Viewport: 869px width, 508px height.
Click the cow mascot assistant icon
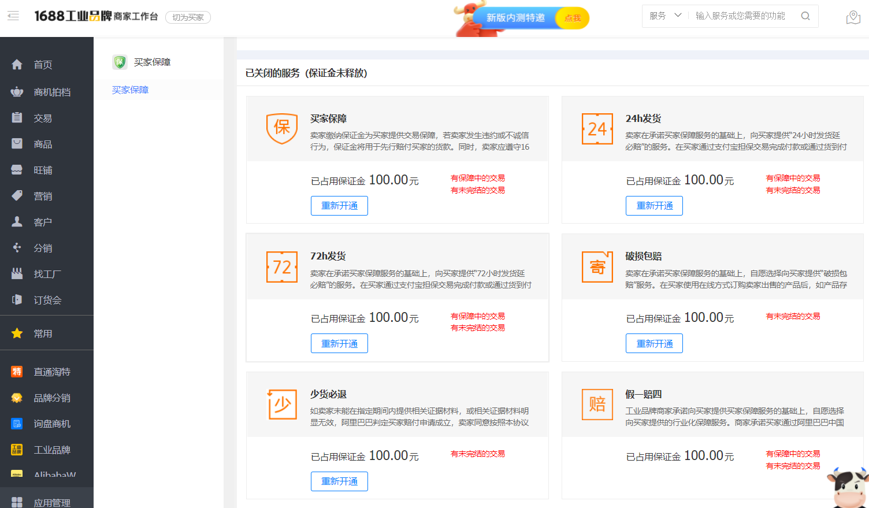(x=848, y=488)
